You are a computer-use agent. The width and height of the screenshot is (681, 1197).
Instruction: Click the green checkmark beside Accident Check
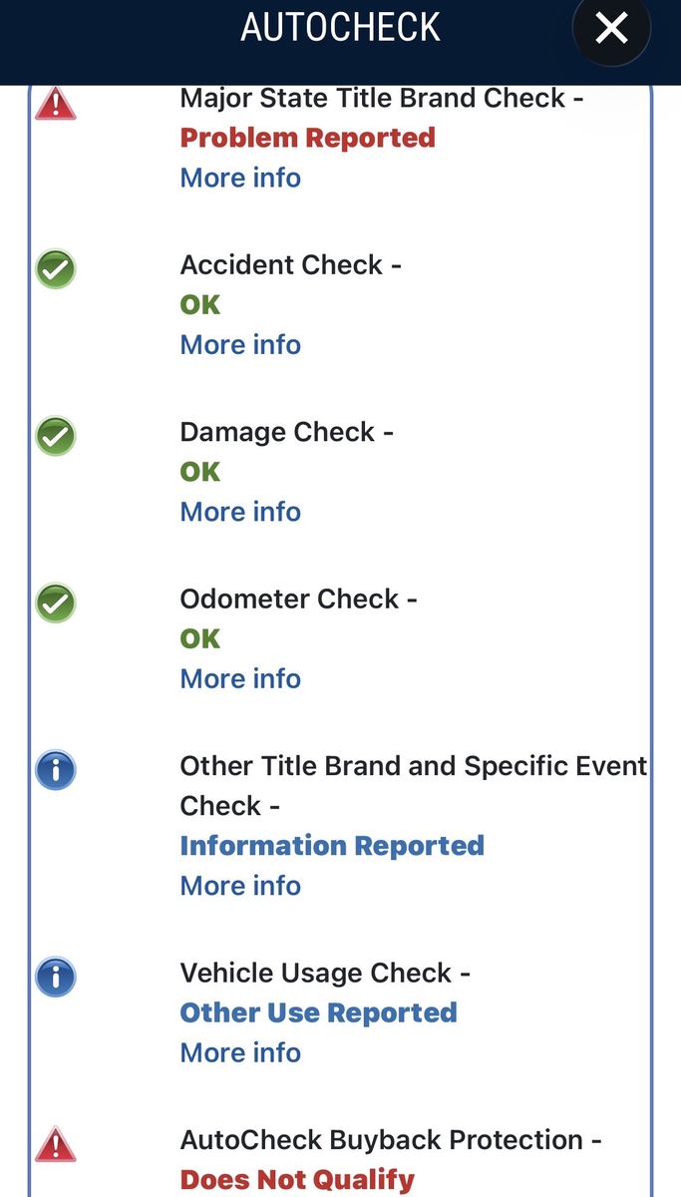pos(56,269)
